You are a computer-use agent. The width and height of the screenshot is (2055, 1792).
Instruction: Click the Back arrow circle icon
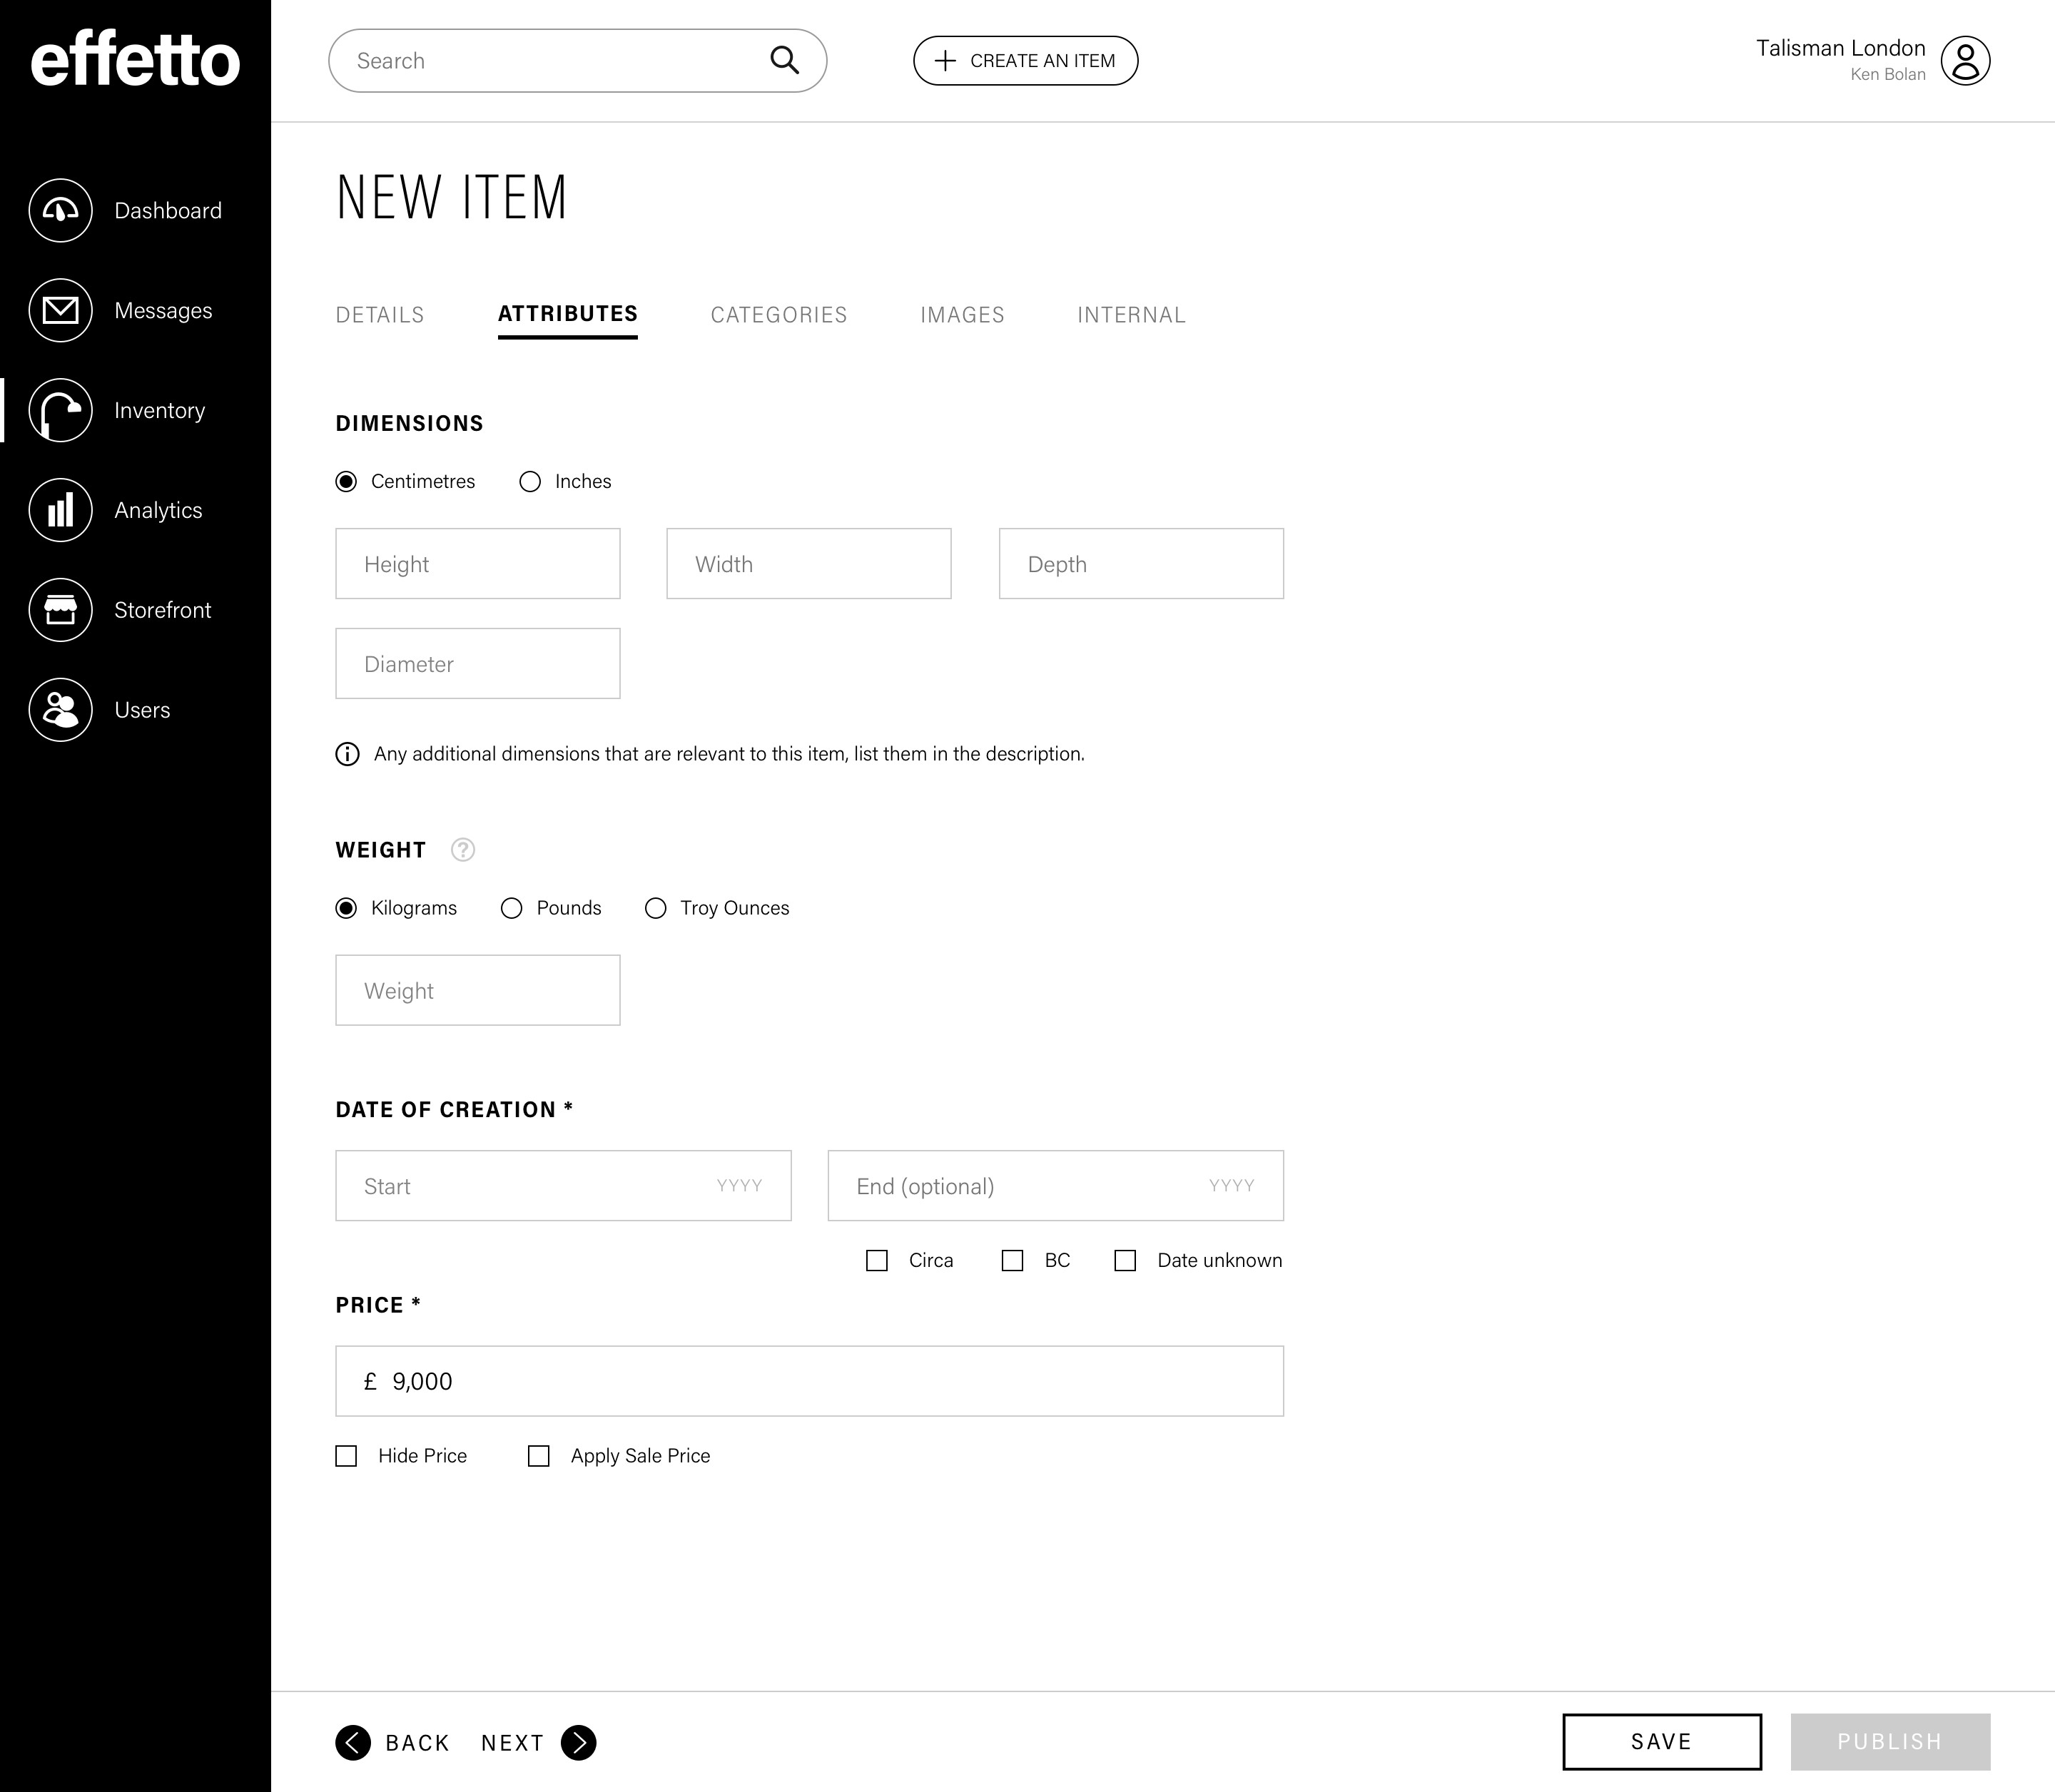pos(353,1743)
